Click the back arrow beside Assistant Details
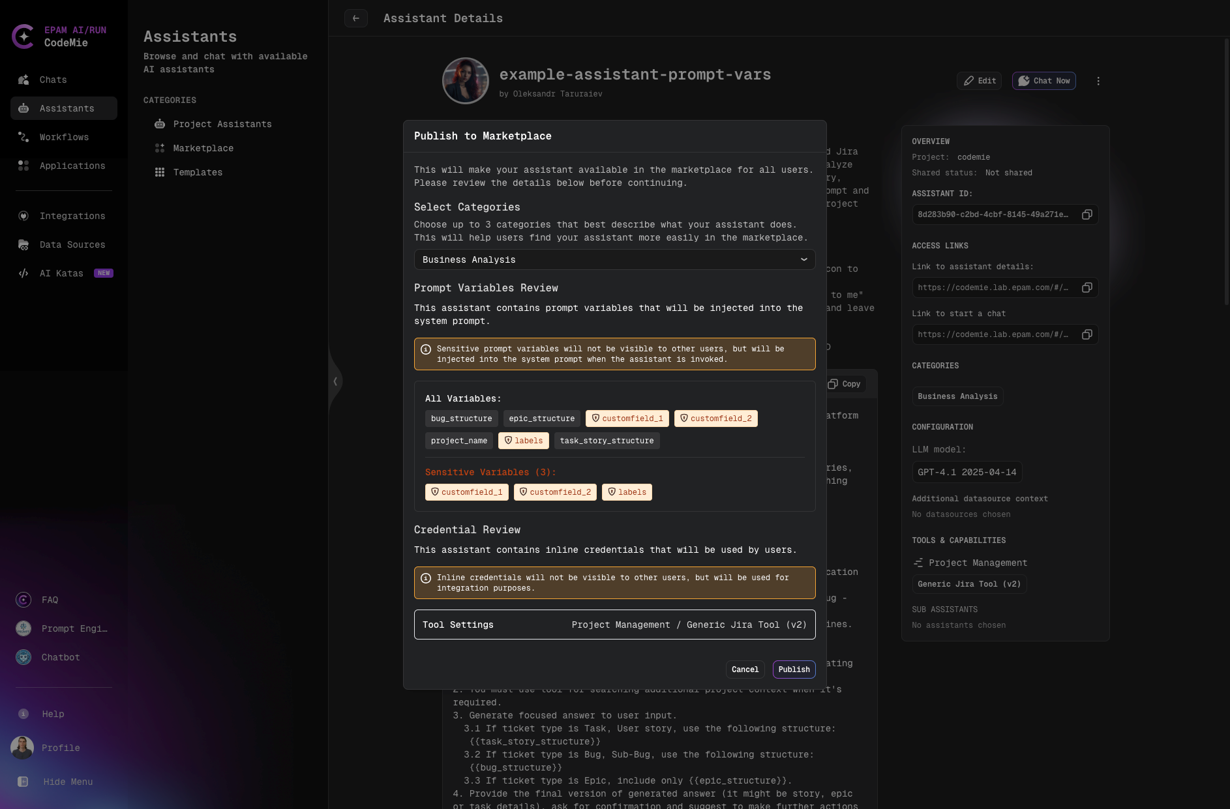This screenshot has width=1230, height=809. (x=355, y=18)
